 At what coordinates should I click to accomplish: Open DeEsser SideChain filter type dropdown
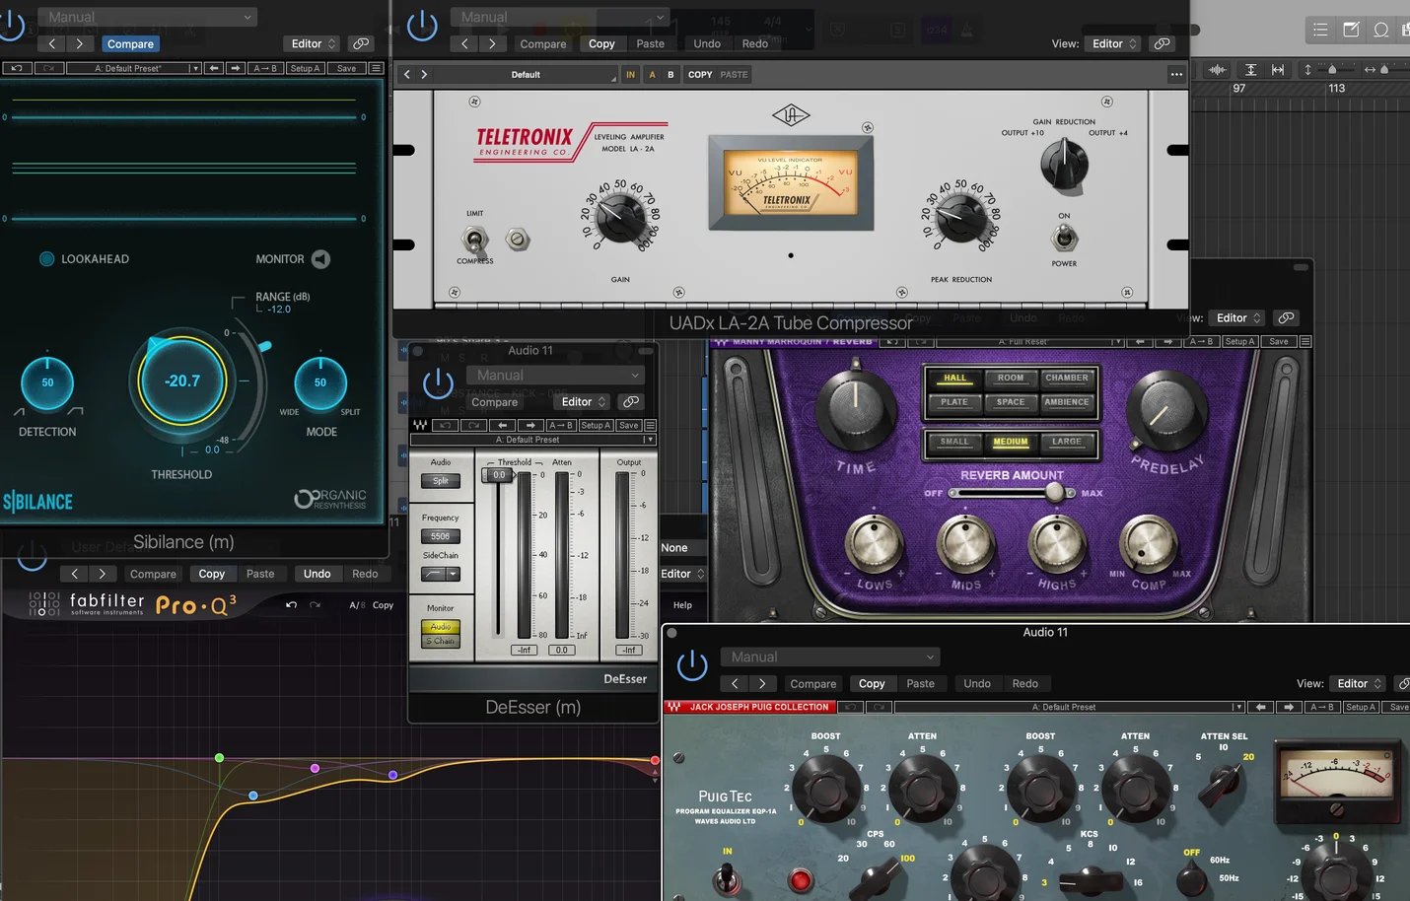click(x=441, y=574)
